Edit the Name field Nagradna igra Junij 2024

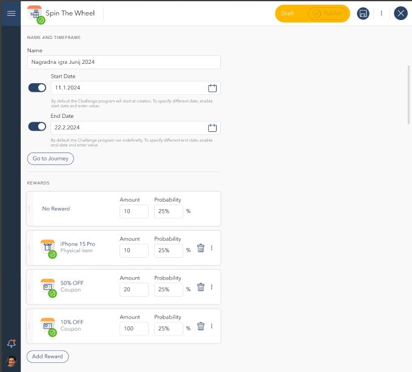[124, 62]
